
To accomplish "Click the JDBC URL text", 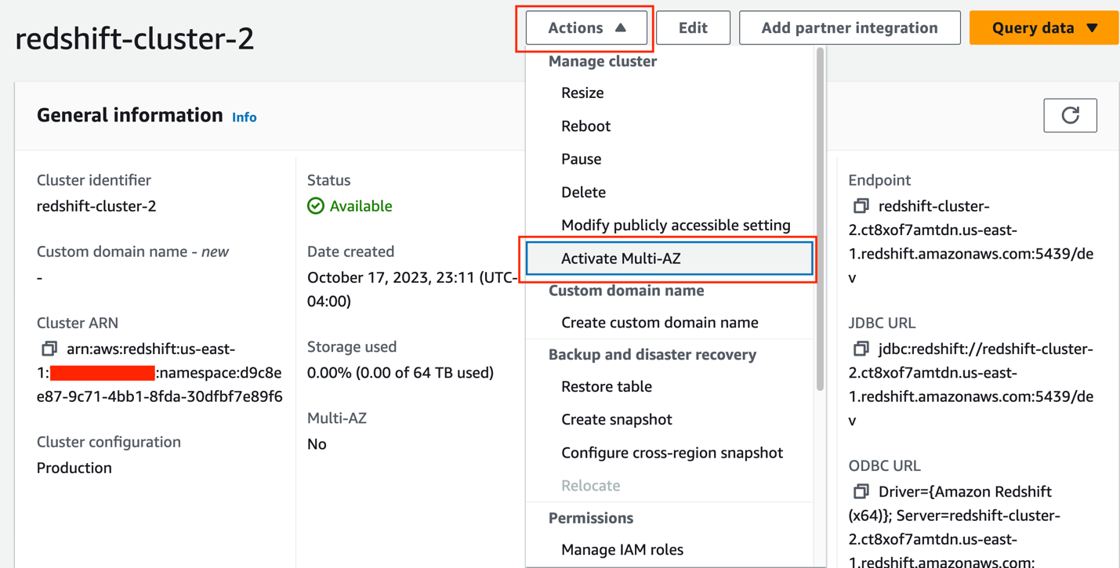I will pyautogui.click(x=971, y=385).
